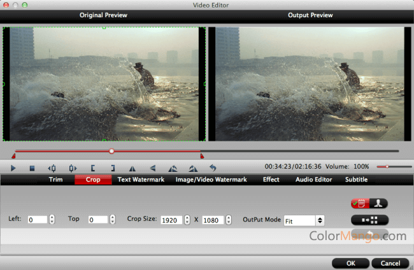
Task: Adjust the Crop Size width stepper
Action: [x=187, y=220]
